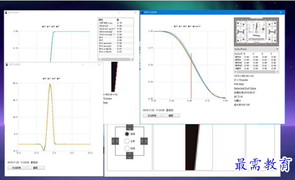Image resolution: width=295 pixels, height=180 pixels.
Task: Click the right-side '>' arrow button in main window
Action: 146,141
